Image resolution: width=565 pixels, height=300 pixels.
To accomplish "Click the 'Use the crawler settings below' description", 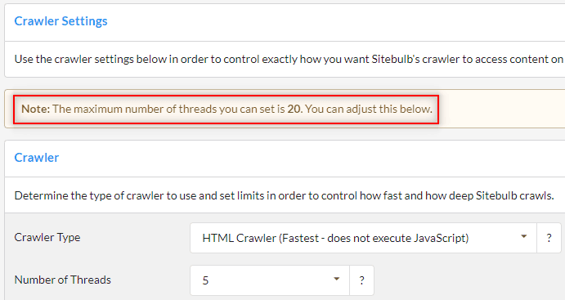I will (x=289, y=59).
